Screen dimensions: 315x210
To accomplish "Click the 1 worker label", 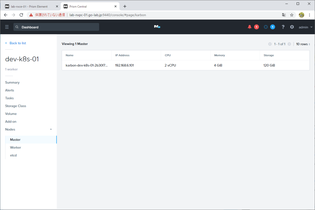I will click(12, 69).
